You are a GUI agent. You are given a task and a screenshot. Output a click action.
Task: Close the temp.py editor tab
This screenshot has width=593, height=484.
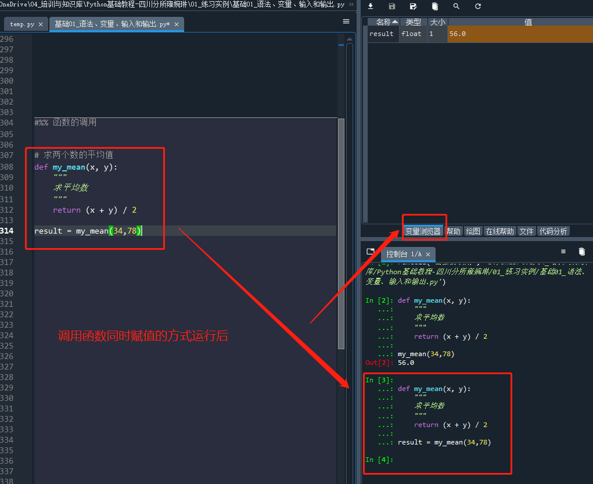[x=41, y=24]
